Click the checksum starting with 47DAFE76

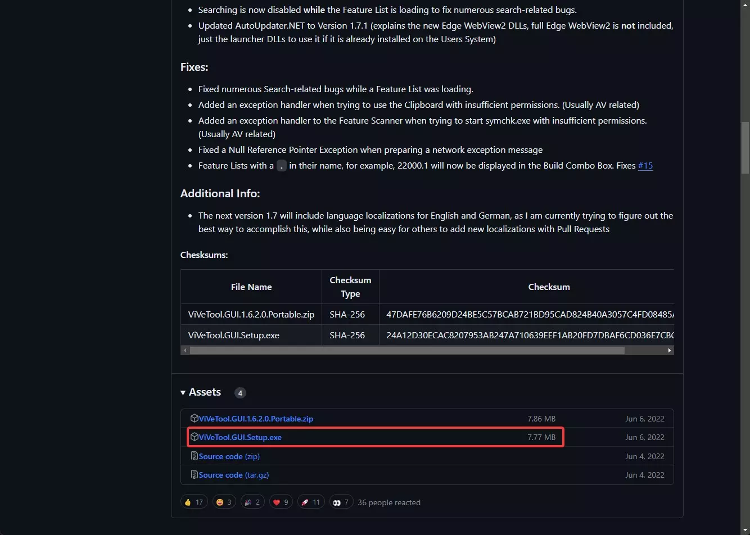coord(530,314)
